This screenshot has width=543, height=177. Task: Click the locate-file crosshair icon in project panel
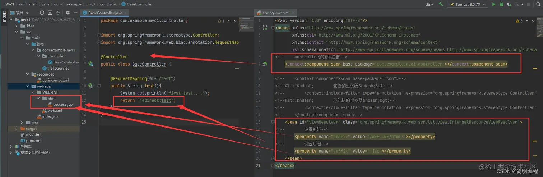point(42,13)
